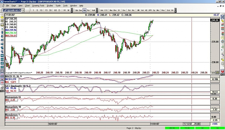
Task: Open the Trade menu
Action: click(x=58, y=6)
